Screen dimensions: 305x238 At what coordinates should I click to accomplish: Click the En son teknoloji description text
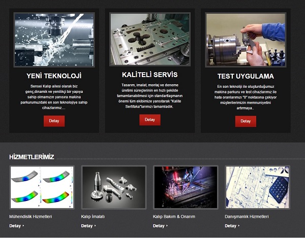[246, 97]
